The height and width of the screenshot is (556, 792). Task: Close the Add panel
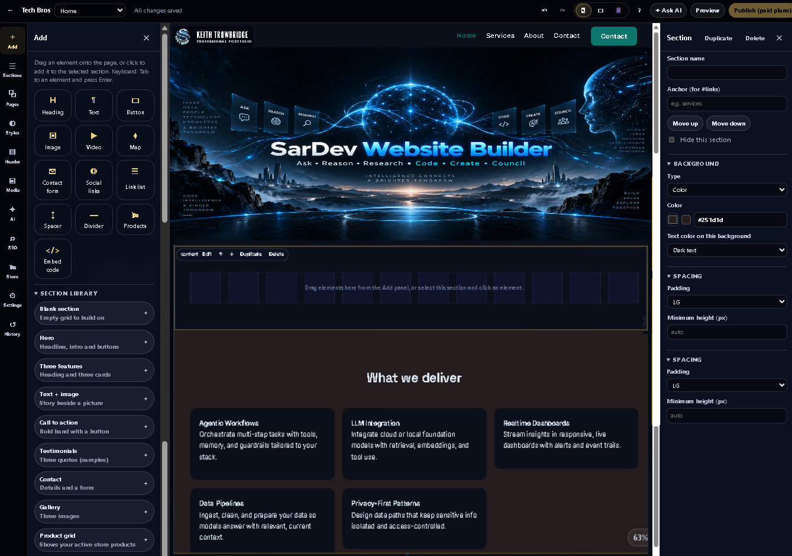click(x=147, y=38)
